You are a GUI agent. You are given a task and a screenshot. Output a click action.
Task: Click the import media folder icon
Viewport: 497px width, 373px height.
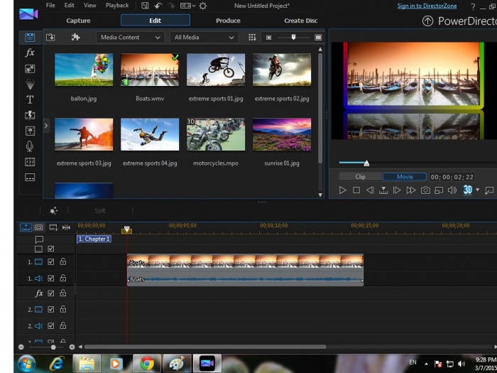pos(50,37)
